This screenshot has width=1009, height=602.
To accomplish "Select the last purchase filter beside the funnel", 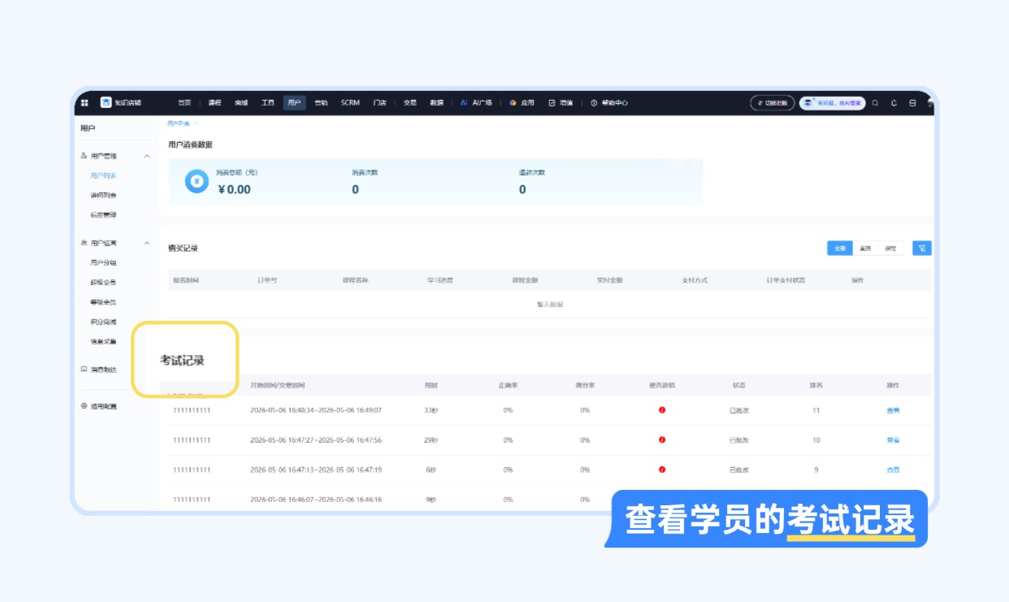I will pos(891,248).
